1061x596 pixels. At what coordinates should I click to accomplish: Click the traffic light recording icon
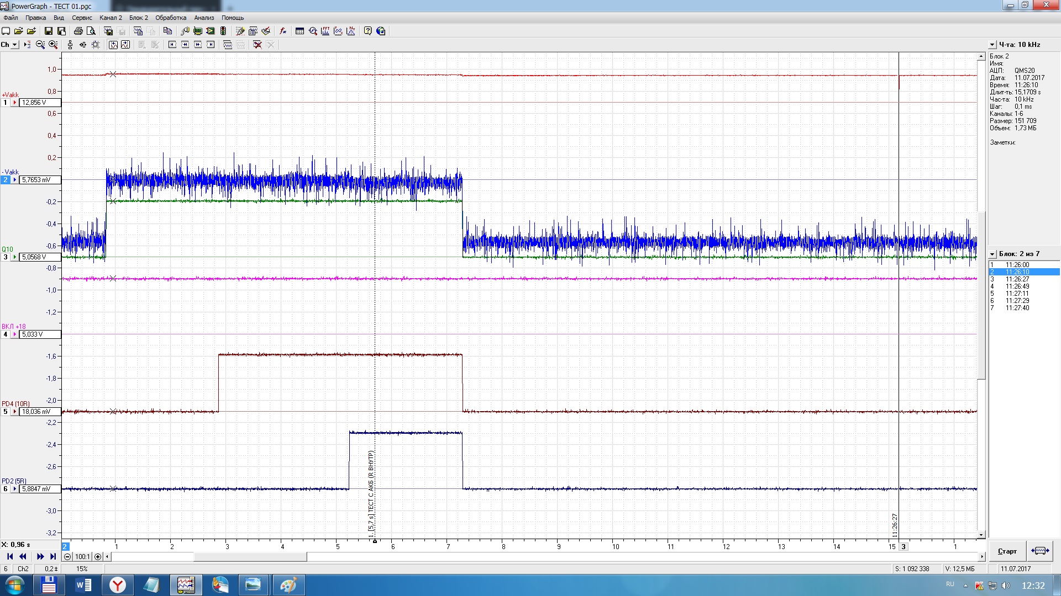click(x=223, y=31)
